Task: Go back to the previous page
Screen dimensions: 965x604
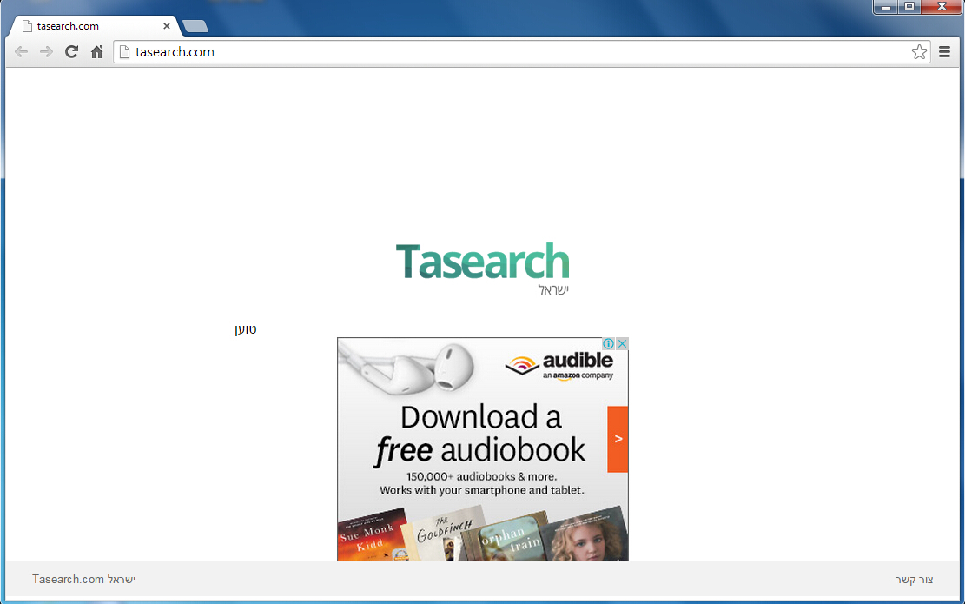Action: click(x=22, y=52)
